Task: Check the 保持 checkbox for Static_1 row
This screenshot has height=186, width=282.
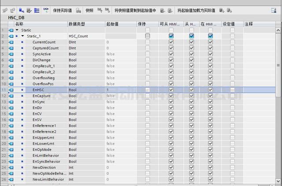Action: (148, 36)
